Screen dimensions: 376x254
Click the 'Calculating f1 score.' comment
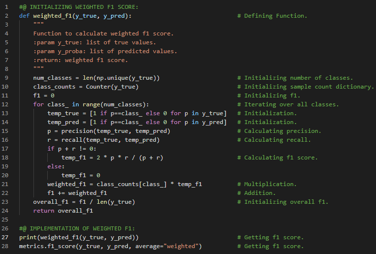click(281, 158)
